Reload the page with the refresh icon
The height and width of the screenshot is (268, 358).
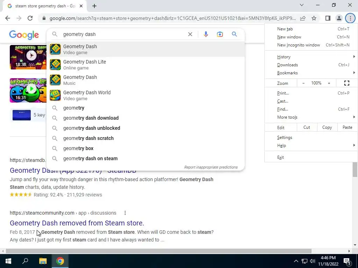click(x=30, y=18)
